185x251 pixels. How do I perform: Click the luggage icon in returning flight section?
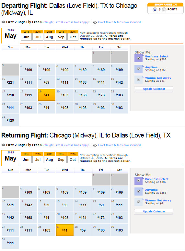3,145
